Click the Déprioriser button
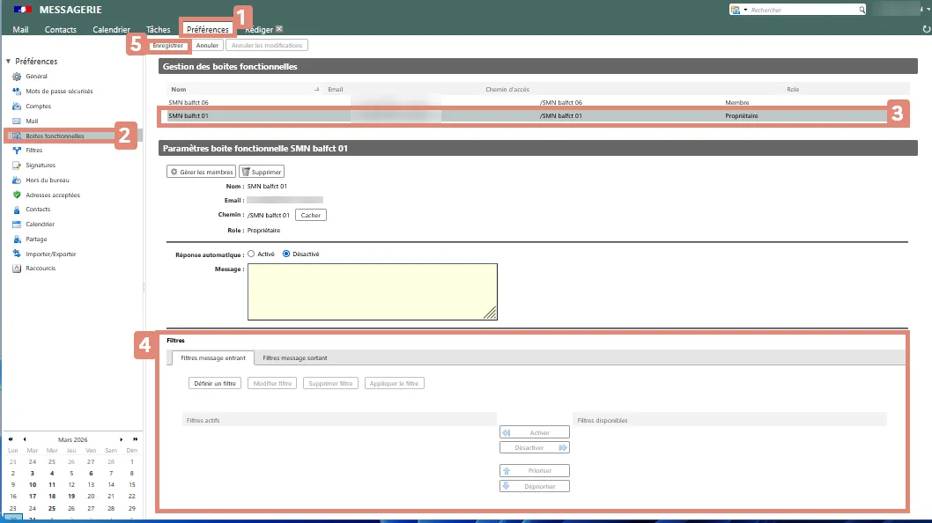This screenshot has width=932, height=523. [535, 486]
